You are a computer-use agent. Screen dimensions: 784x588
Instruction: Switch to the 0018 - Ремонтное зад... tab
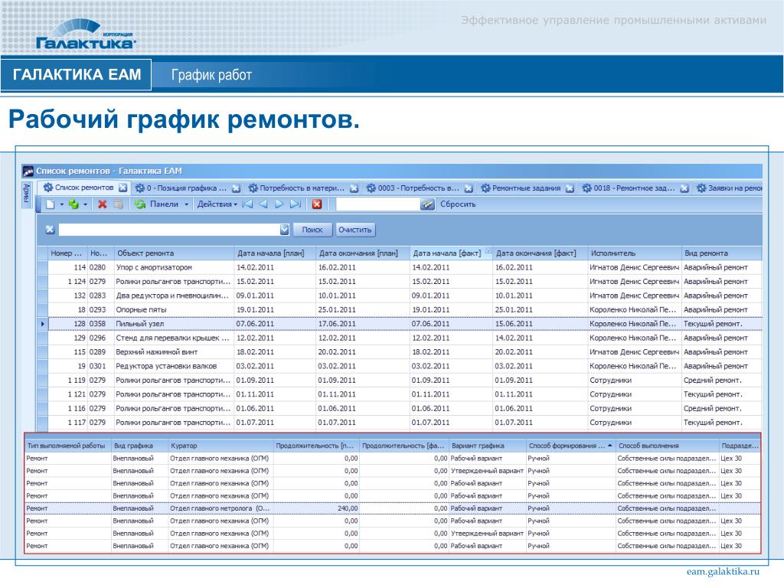pyautogui.click(x=635, y=188)
